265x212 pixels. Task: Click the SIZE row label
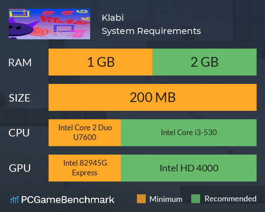point(19,98)
